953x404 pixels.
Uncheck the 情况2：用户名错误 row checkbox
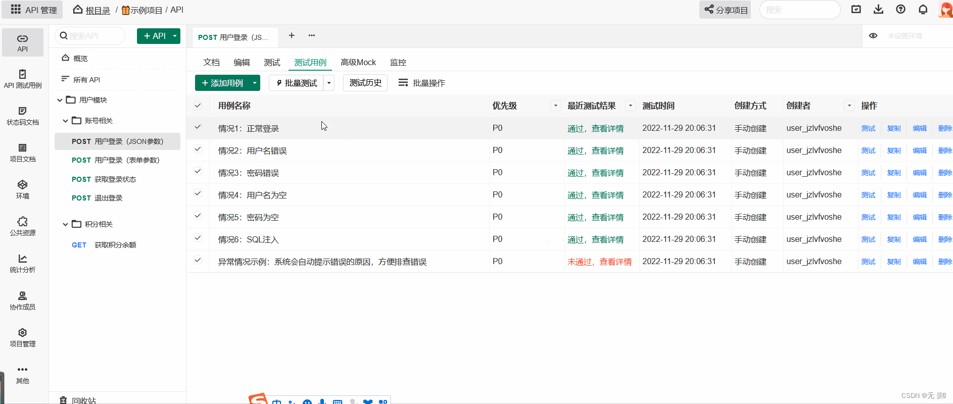click(198, 149)
